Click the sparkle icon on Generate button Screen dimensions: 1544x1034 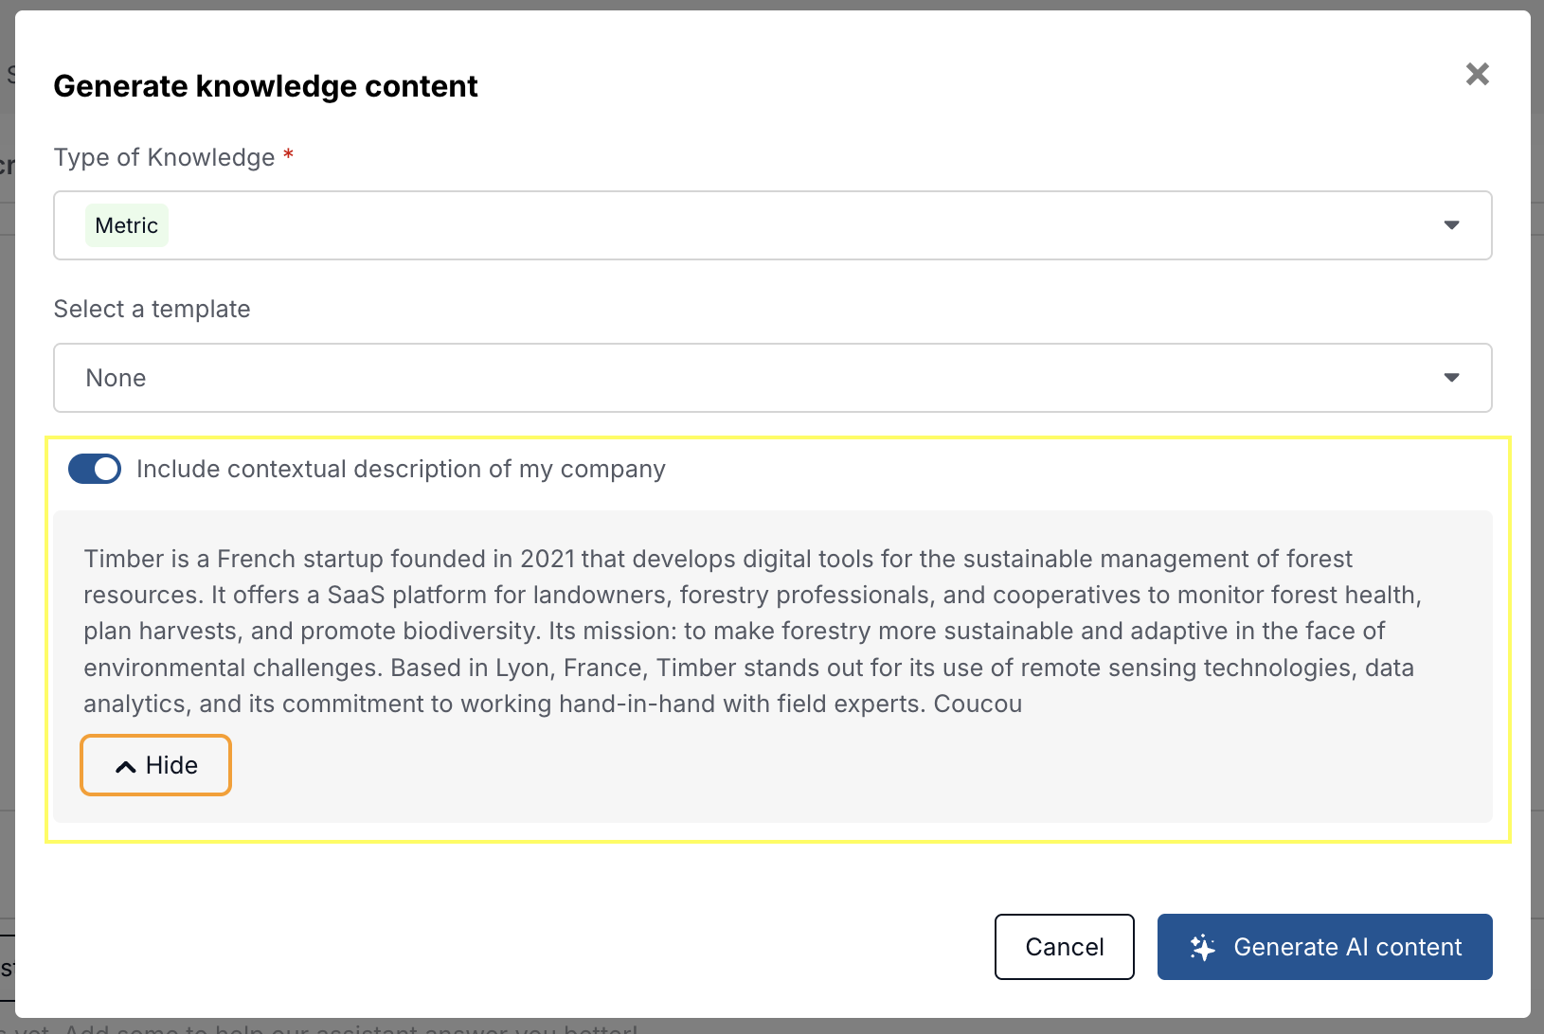click(x=1202, y=947)
